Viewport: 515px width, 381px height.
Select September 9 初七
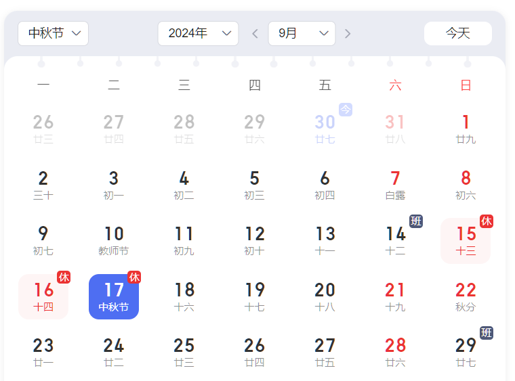coord(43,241)
